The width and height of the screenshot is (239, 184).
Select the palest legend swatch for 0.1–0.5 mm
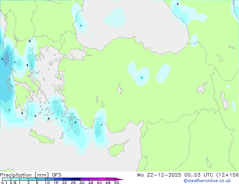coord(6,179)
